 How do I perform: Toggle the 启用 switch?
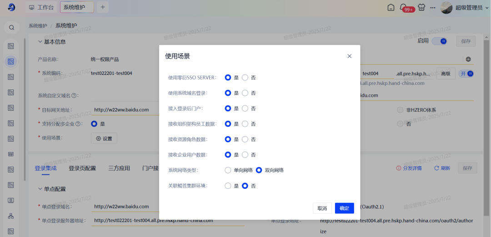pyautogui.click(x=439, y=41)
